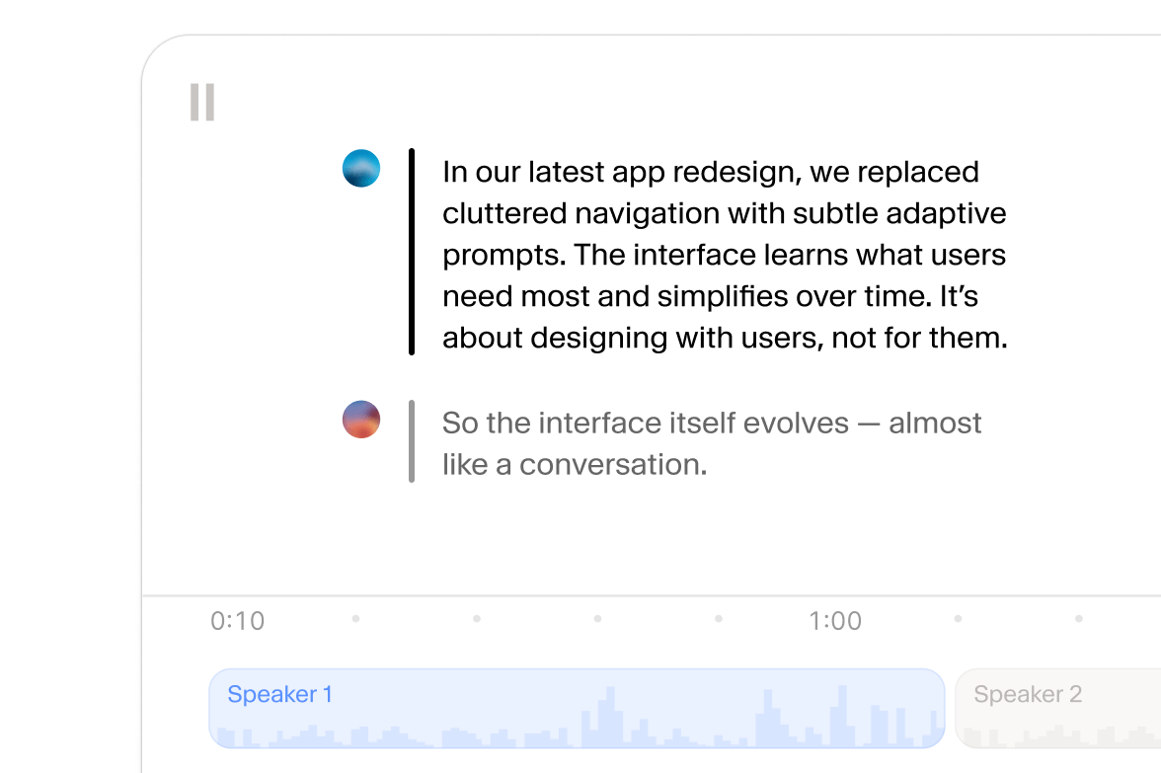Select the Speaker 1 audio clip
The height and width of the screenshot is (773, 1161).
coord(577,708)
